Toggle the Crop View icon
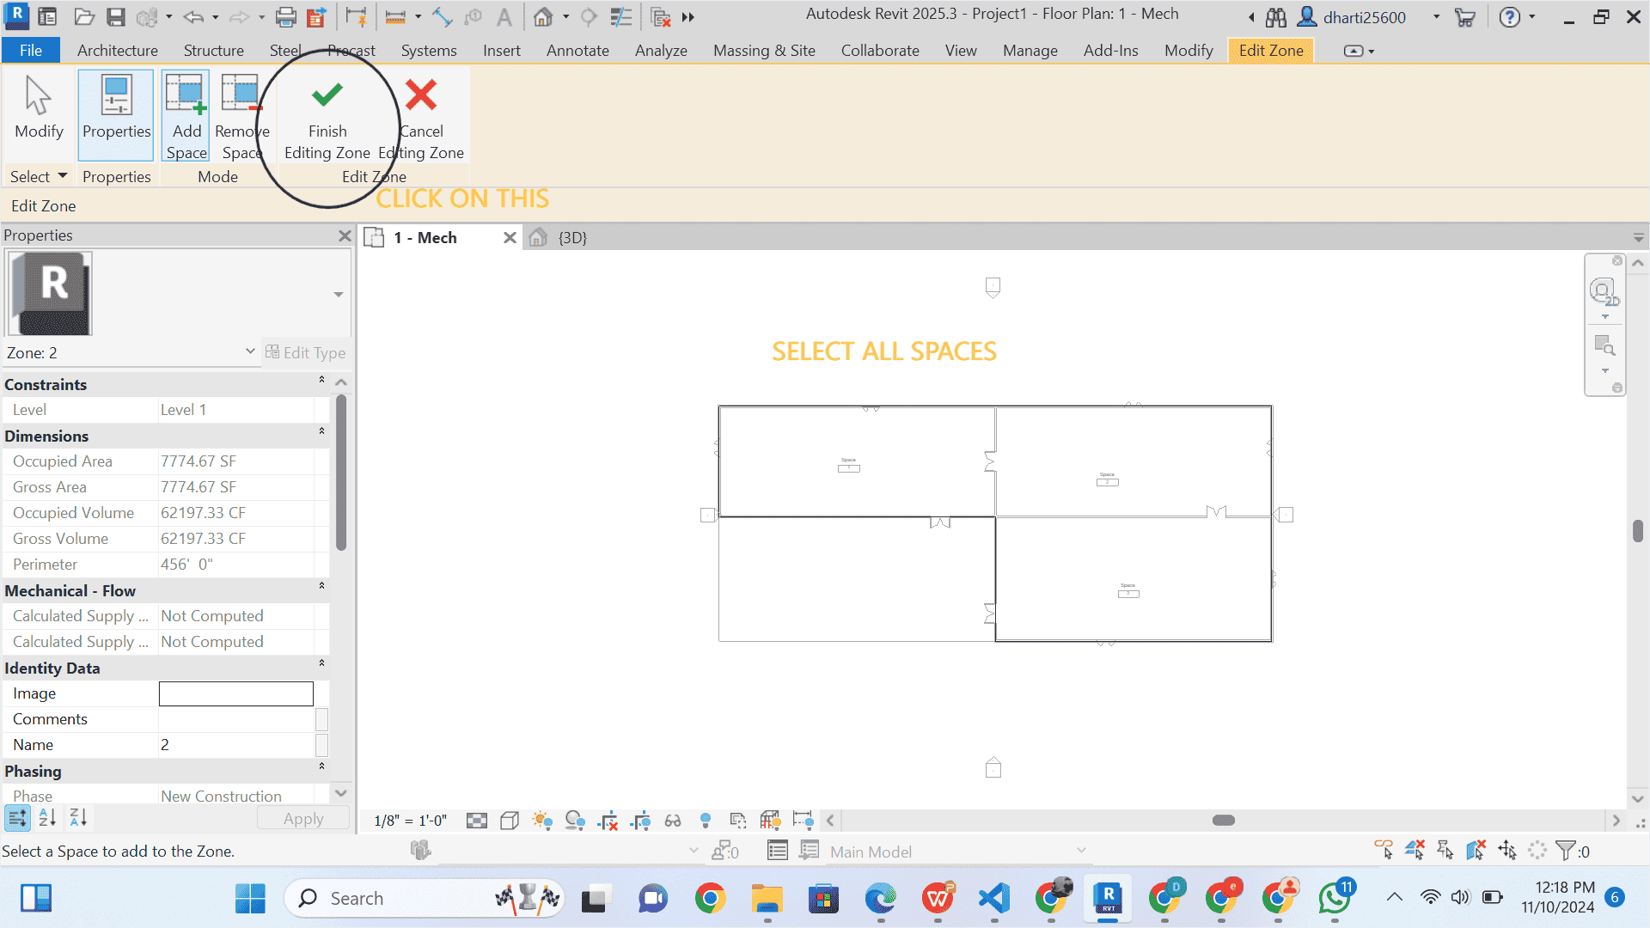The width and height of the screenshot is (1650, 928). 608,821
